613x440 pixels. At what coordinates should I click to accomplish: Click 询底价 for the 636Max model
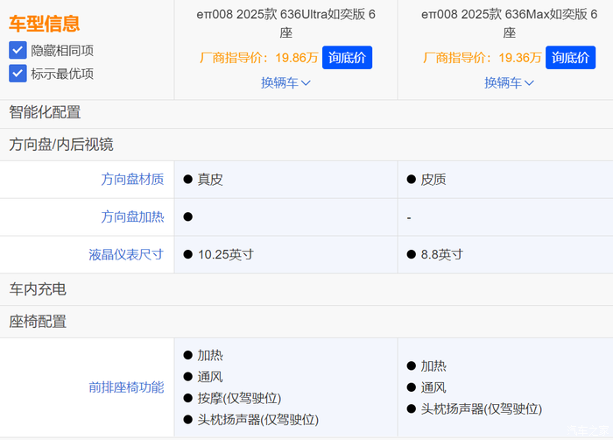click(571, 58)
